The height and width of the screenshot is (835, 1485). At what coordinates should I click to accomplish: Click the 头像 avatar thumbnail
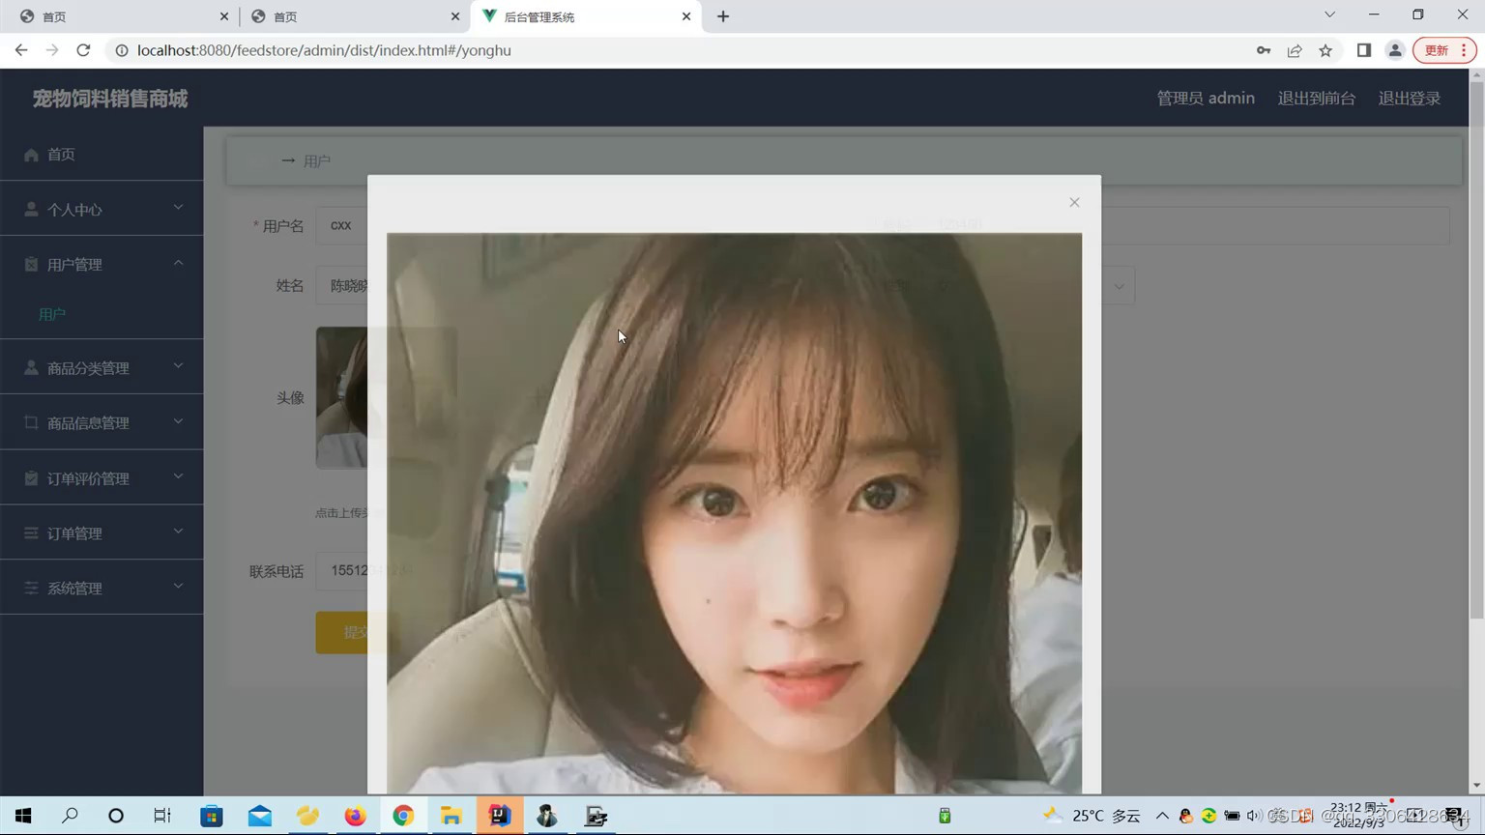341,397
